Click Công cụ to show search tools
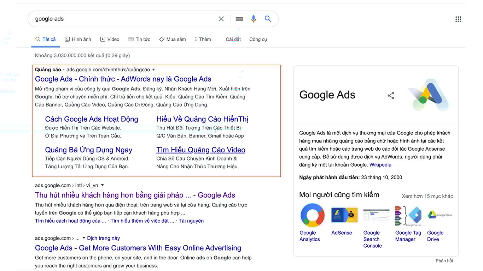The width and height of the screenshot is (483, 271). click(x=258, y=39)
